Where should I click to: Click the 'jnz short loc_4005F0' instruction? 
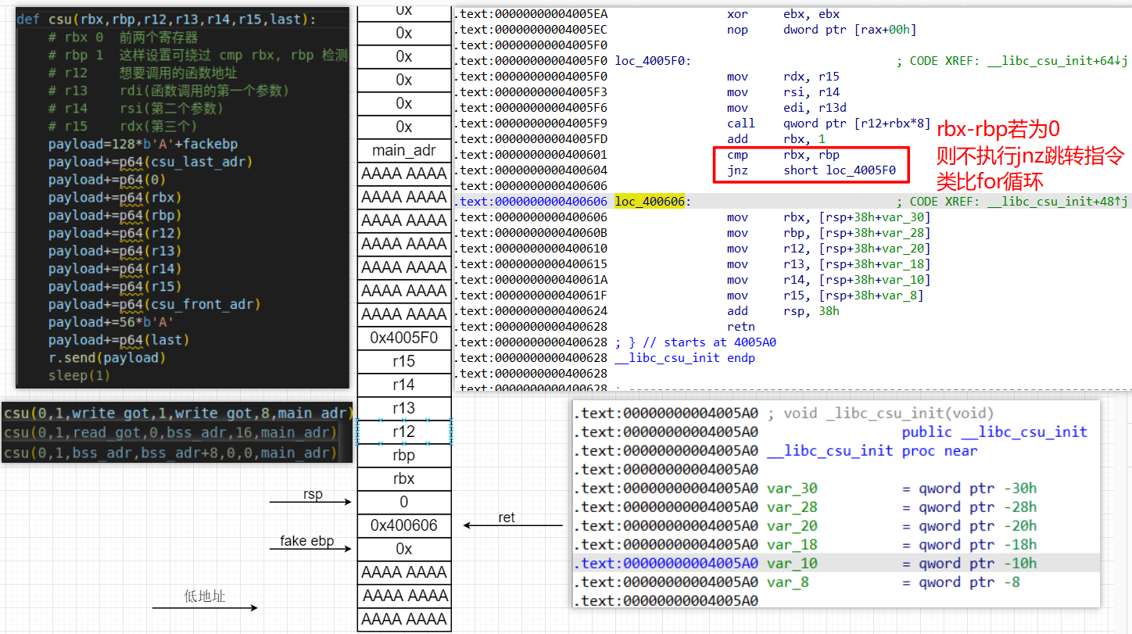click(x=811, y=170)
